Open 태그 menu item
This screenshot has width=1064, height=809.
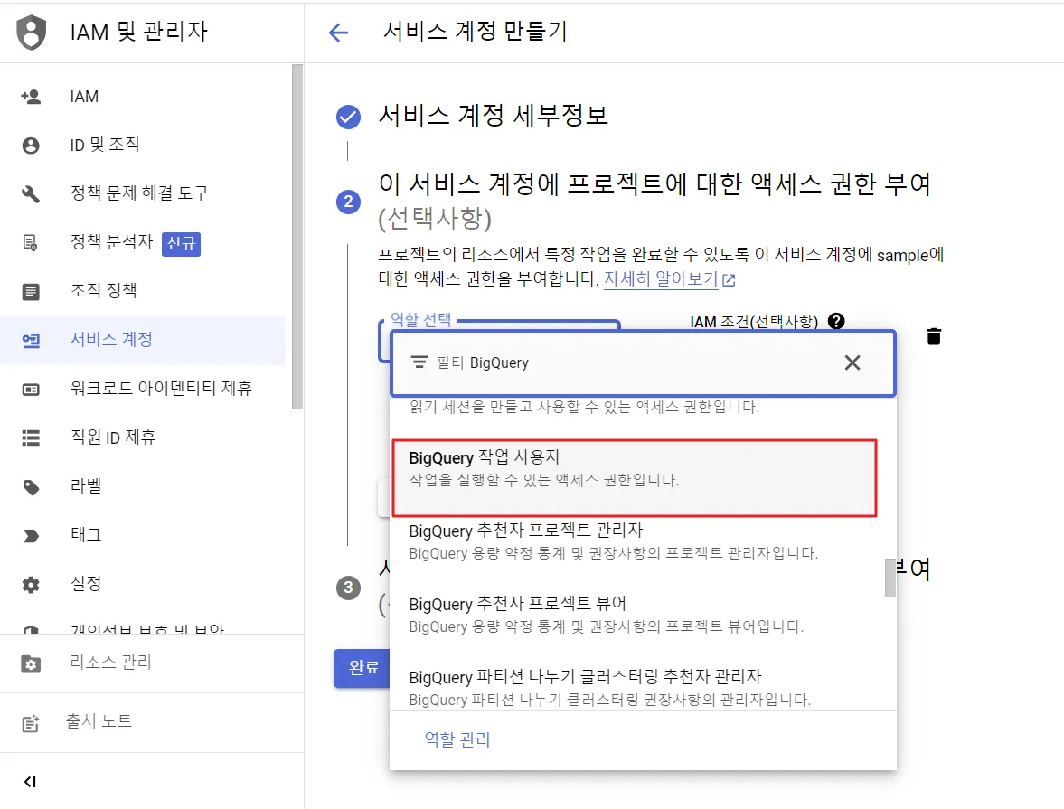(143, 535)
